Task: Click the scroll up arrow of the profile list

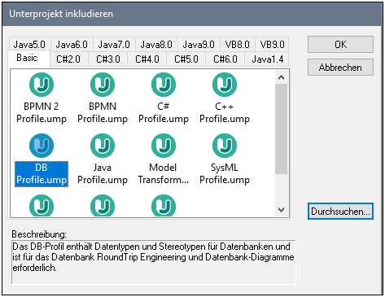Action: click(x=282, y=77)
